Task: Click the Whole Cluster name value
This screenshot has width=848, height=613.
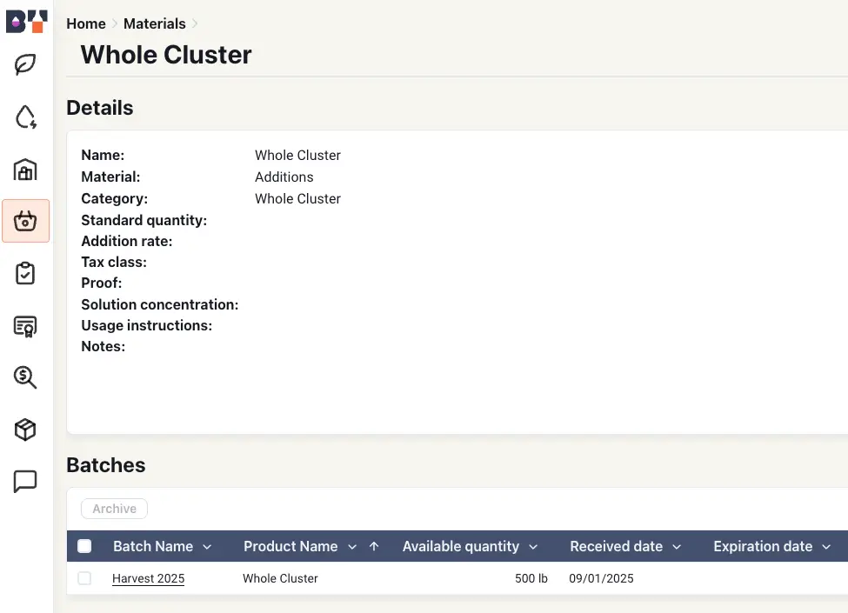Action: (297, 155)
